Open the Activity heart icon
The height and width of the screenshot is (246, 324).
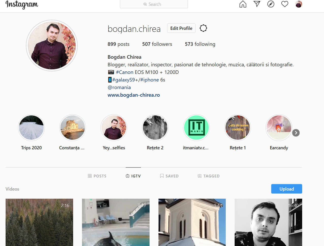[285, 4]
